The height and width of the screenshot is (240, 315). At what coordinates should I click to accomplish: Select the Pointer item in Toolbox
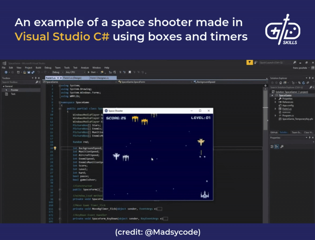point(21,90)
